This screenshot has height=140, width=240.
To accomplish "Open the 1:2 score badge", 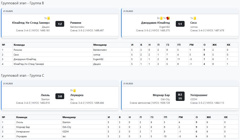I will (60, 24).
